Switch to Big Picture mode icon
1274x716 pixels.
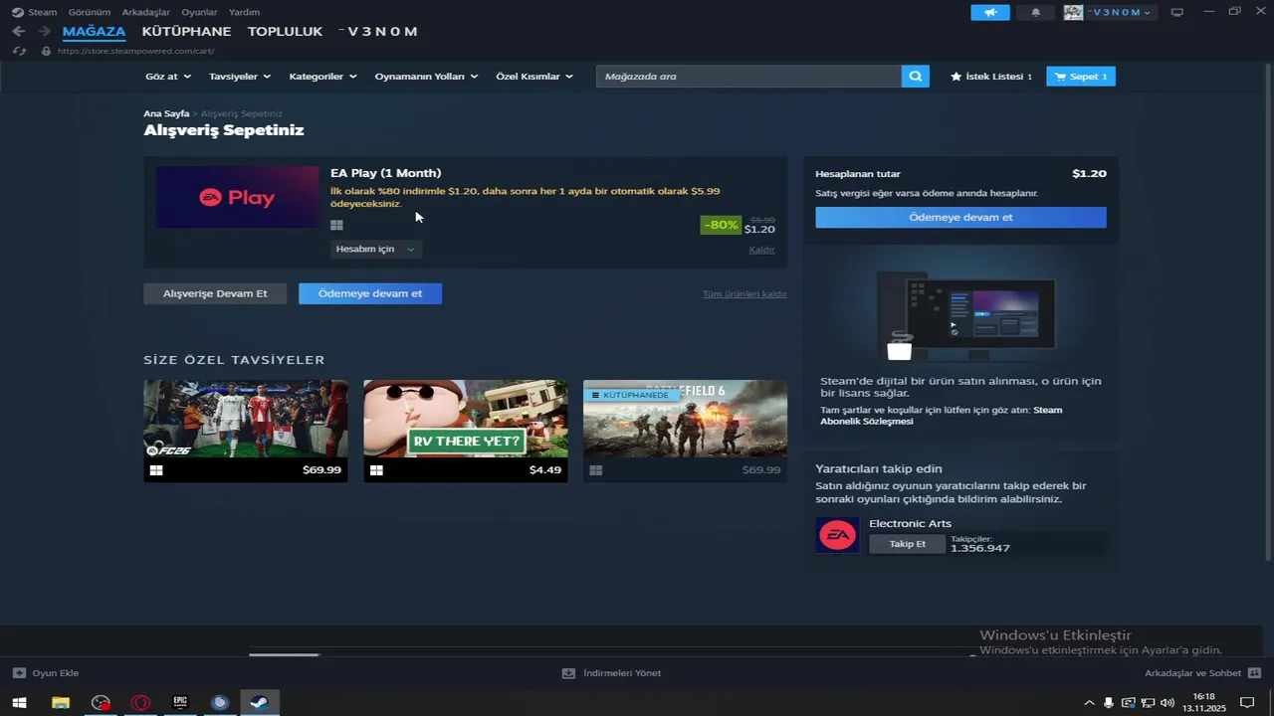tap(1177, 12)
